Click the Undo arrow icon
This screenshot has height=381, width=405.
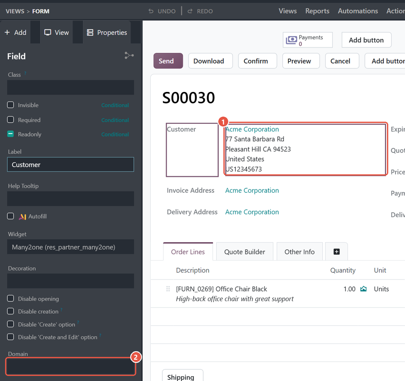click(151, 11)
